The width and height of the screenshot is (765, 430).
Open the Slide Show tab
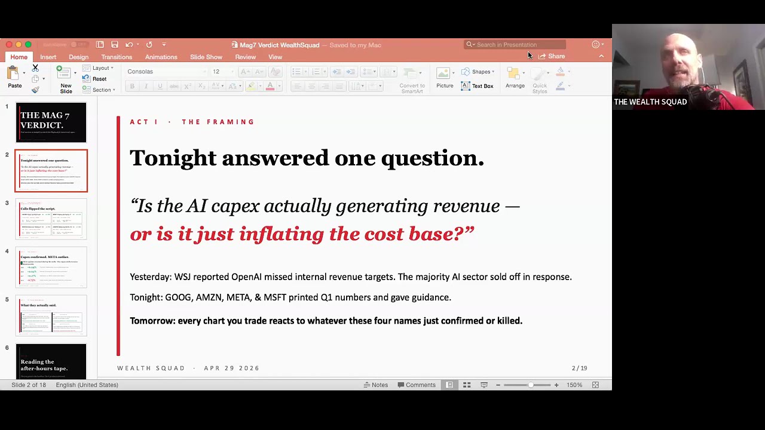pos(206,57)
